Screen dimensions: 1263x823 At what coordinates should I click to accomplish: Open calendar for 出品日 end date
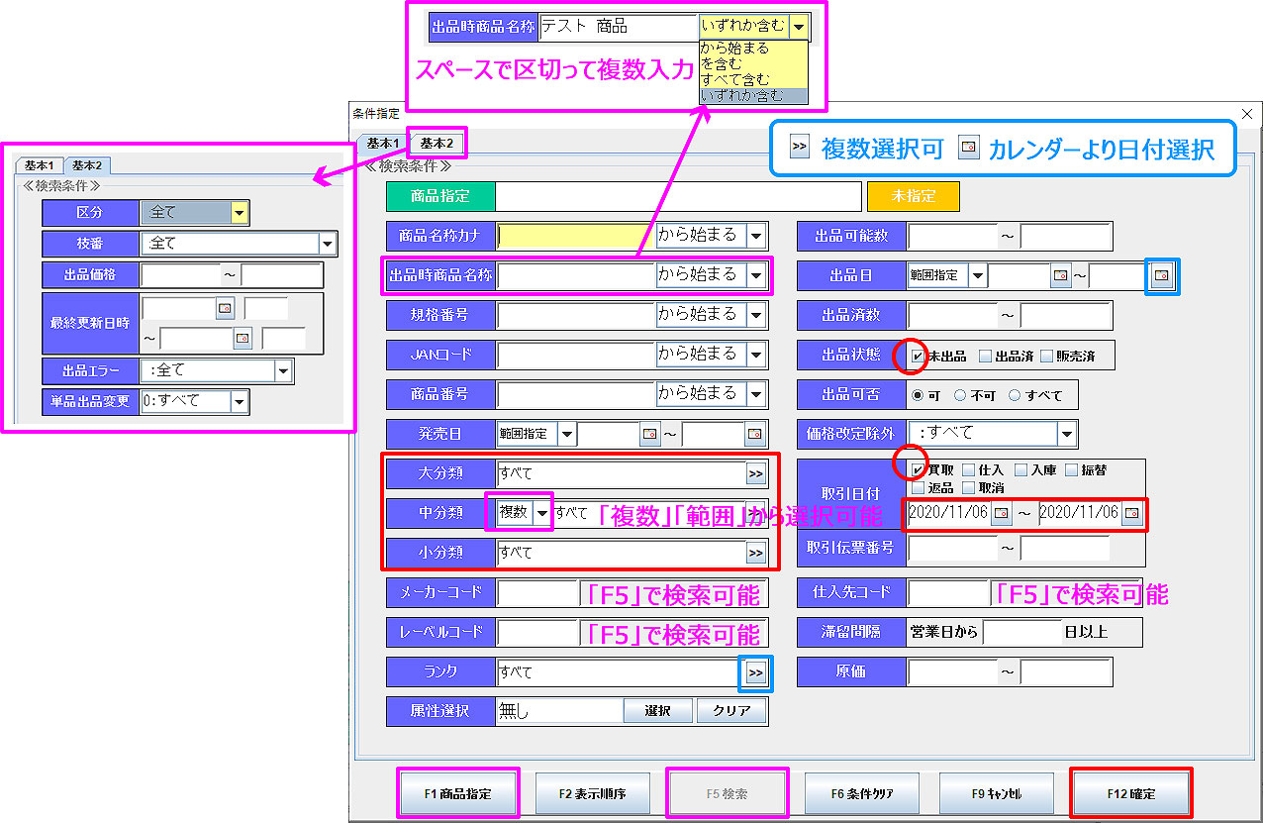1162,275
